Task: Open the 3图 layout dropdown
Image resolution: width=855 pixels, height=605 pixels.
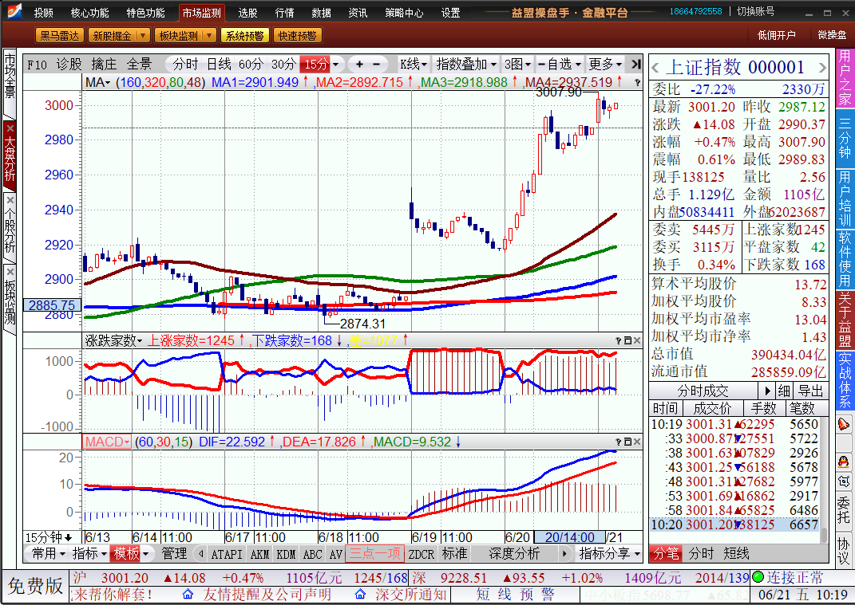Action: 517,65
